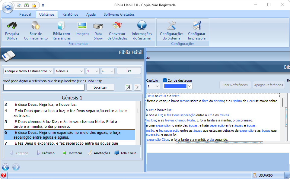Click the 'face' reference link

tap(205, 101)
